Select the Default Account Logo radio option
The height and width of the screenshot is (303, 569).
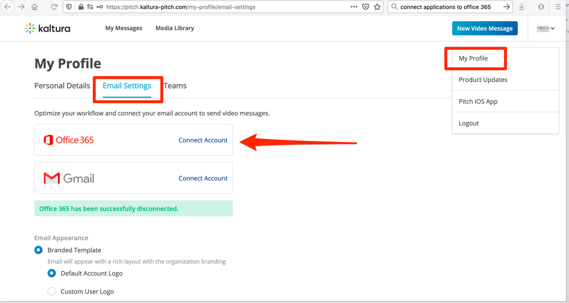(x=52, y=273)
